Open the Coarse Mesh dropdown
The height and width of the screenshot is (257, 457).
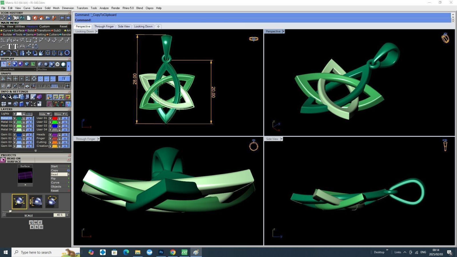[19, 69]
